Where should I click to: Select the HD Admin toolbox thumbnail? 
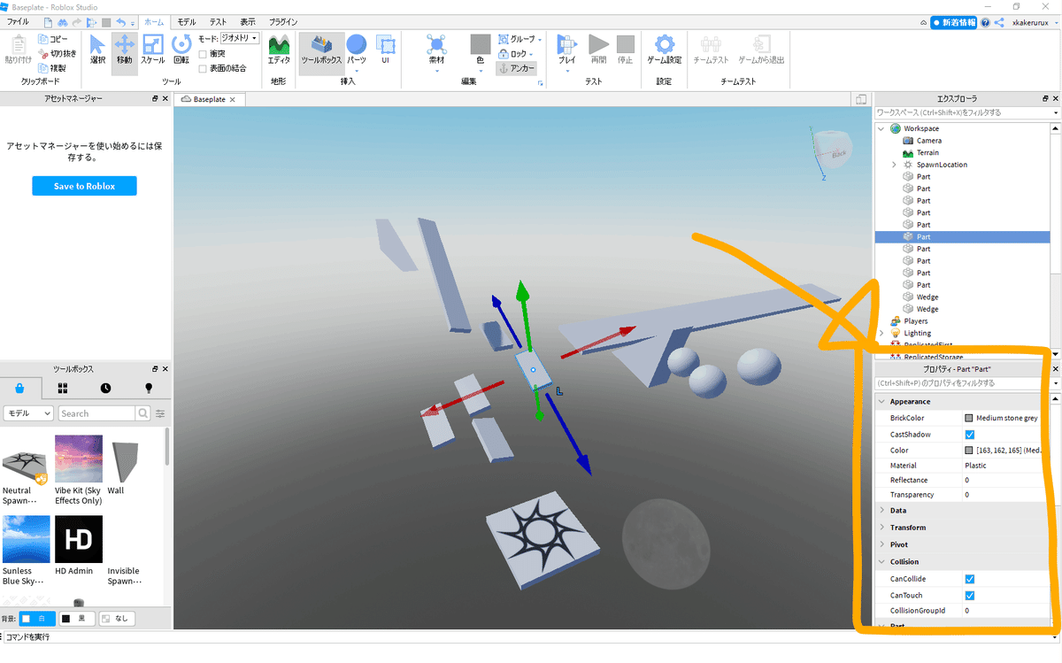click(x=79, y=539)
